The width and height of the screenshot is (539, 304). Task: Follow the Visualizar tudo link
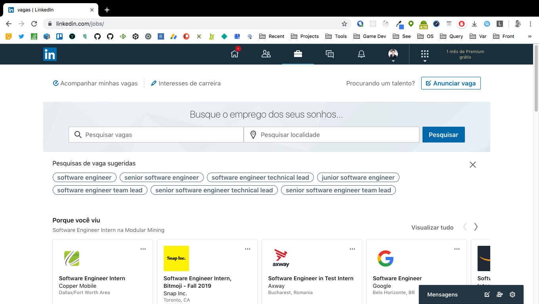[x=432, y=227]
